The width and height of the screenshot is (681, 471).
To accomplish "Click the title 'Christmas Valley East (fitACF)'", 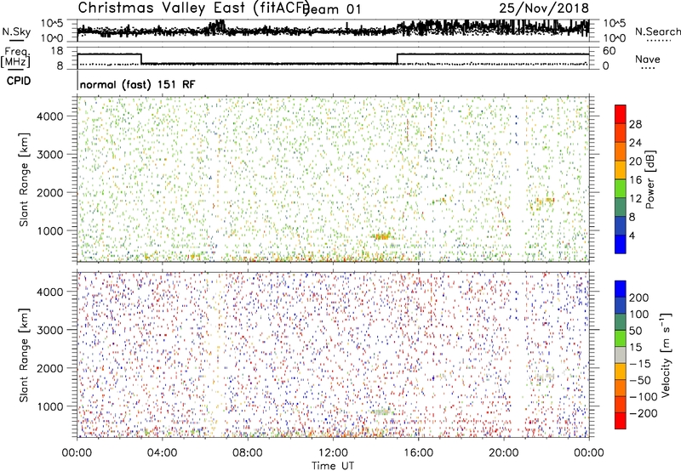I will coord(194,8).
